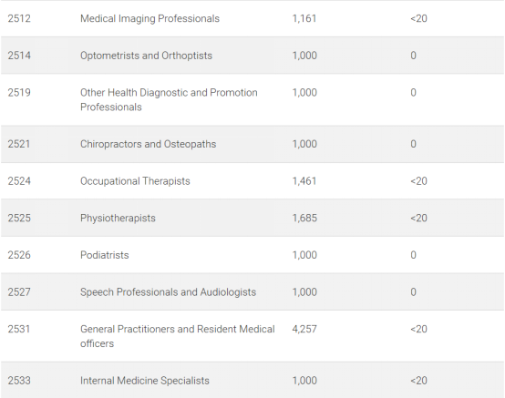
Task: Select General Practitioners and Resident Medical officers
Action: pos(178,336)
